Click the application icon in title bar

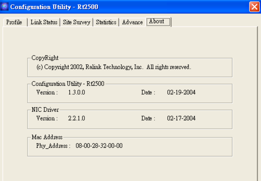5,7
